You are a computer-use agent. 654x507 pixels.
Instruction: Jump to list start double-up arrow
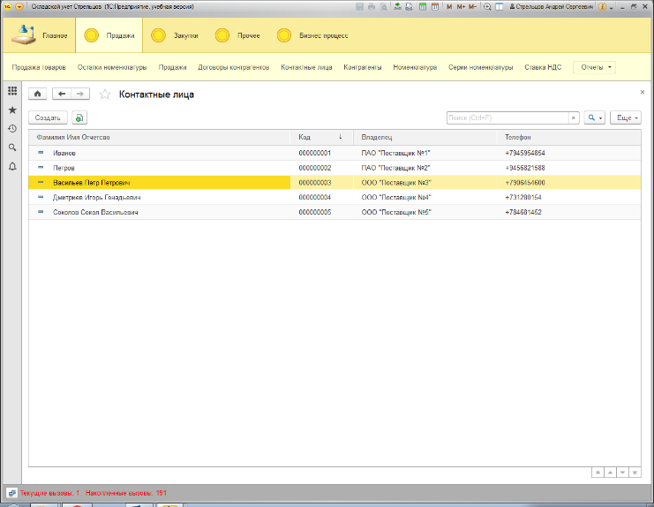click(598, 473)
